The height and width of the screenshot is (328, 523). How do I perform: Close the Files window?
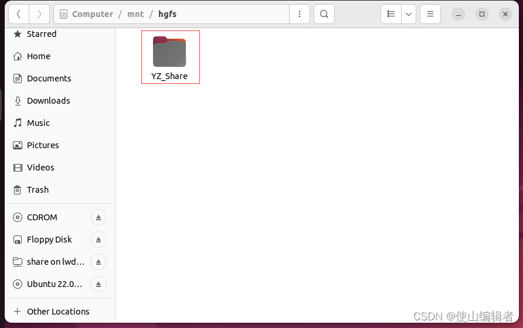(505, 14)
